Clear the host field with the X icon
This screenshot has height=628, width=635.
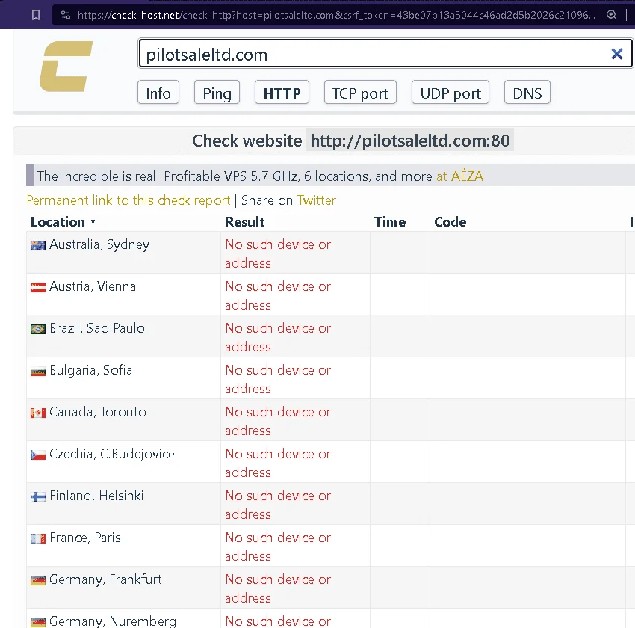point(616,54)
